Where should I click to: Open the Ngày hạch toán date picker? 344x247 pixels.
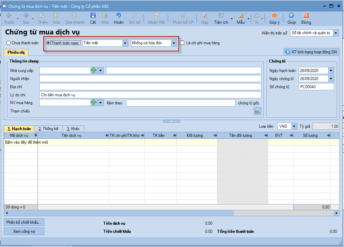[x=331, y=71]
